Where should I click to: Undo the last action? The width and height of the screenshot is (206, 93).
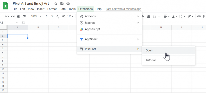pyautogui.click(x=7, y=16)
